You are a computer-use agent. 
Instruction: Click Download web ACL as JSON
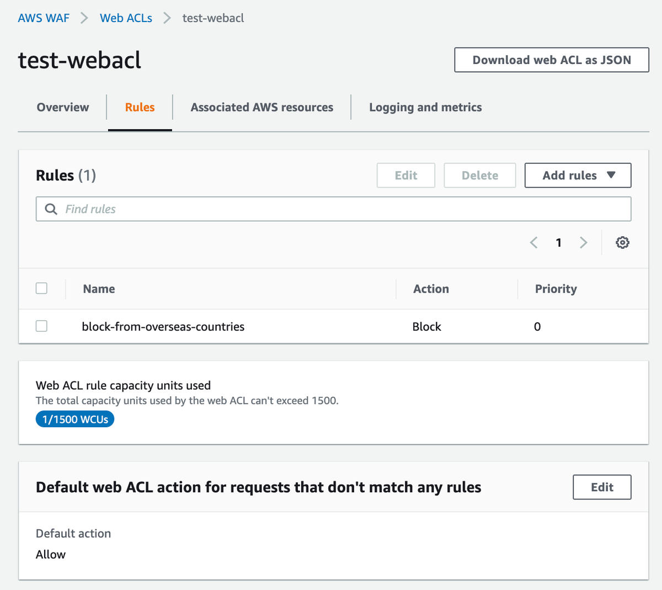point(551,60)
